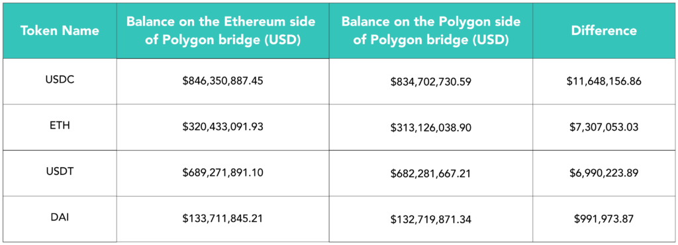Screen dimensions: 678x245
Task: Click the Token Name column header
Action: (x=60, y=30)
